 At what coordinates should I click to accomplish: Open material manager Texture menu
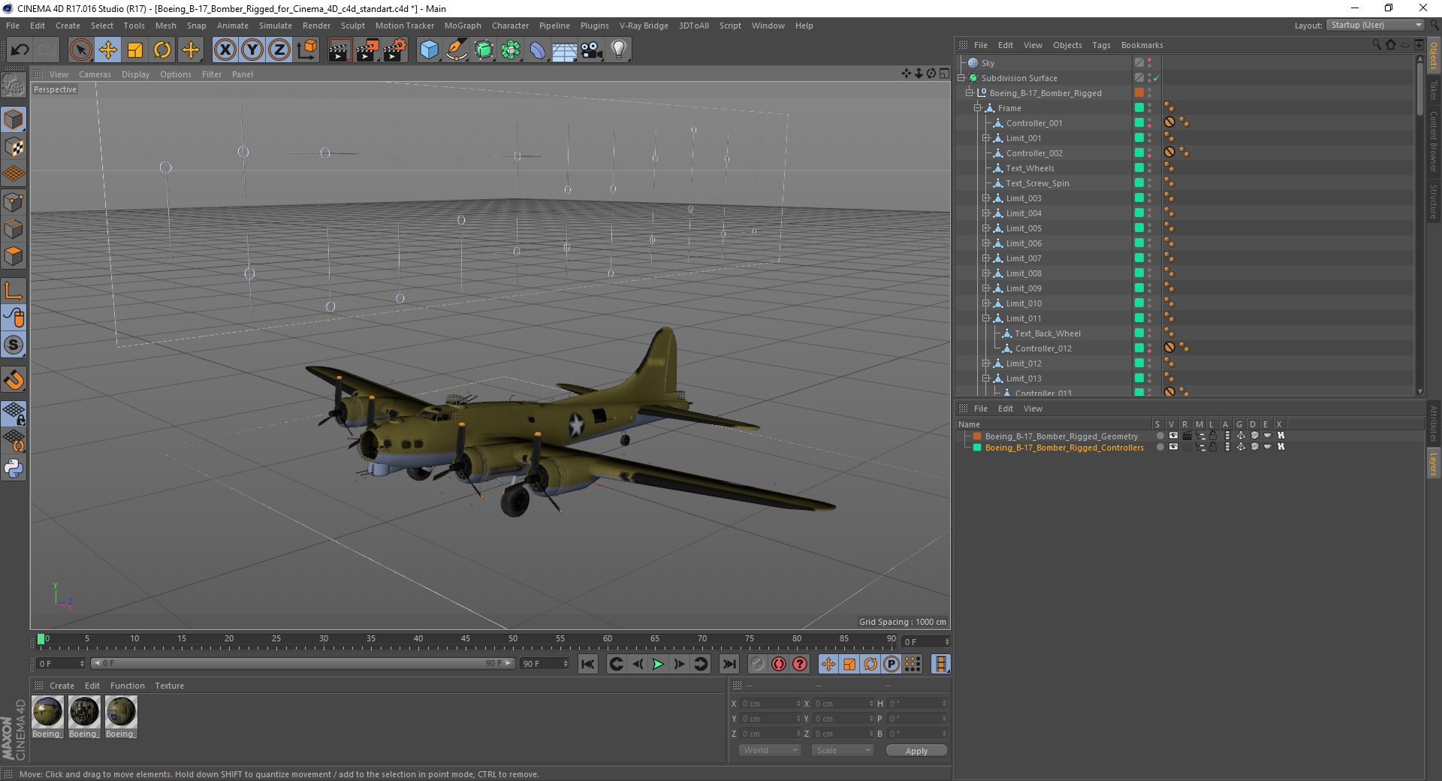coord(169,686)
